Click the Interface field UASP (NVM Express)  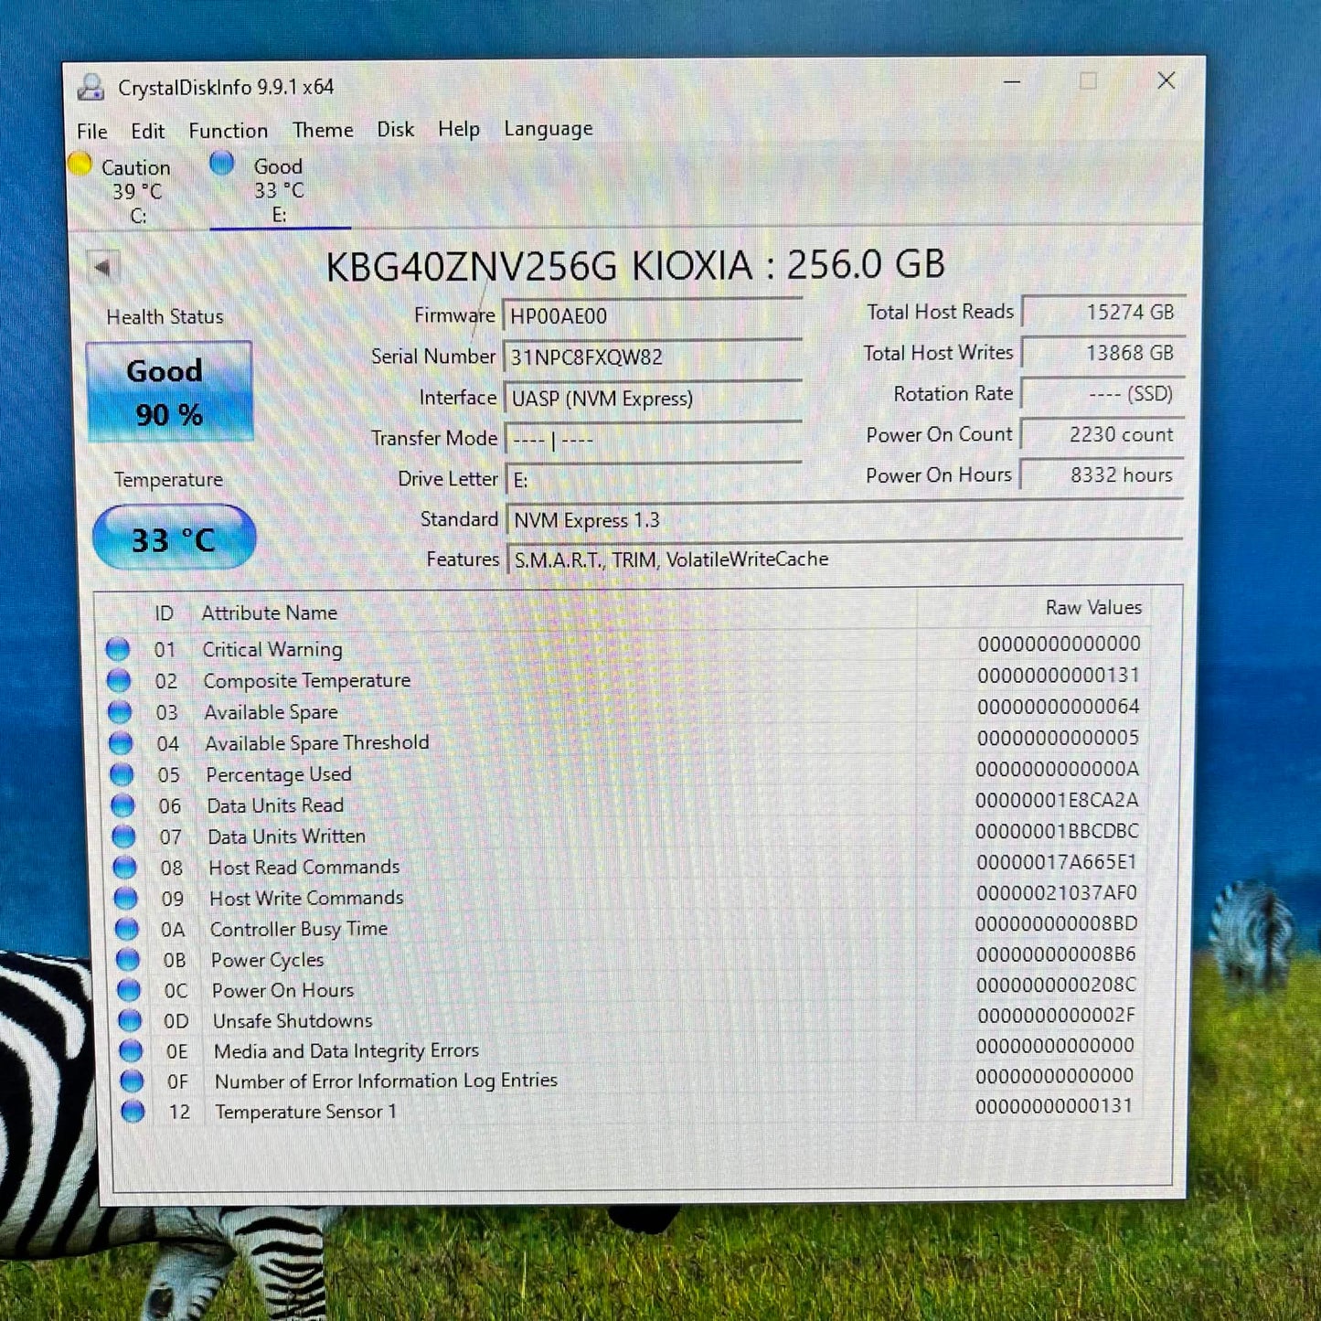653,399
